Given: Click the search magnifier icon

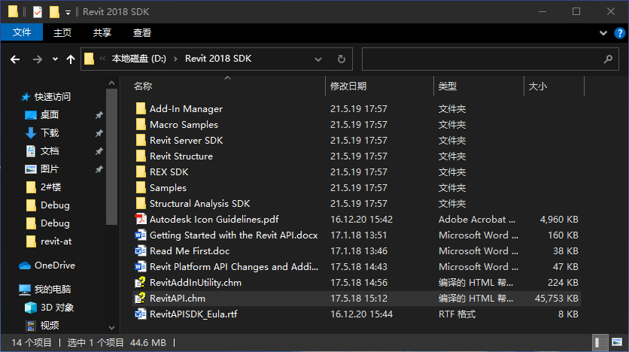Looking at the screenshot, I should (608, 59).
